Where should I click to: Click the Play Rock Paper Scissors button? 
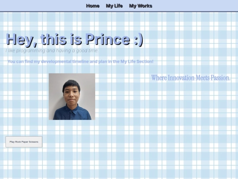tap(24, 142)
